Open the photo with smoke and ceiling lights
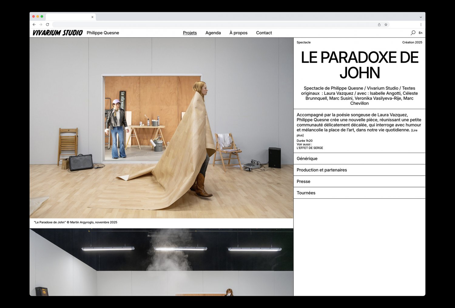 click(161, 262)
